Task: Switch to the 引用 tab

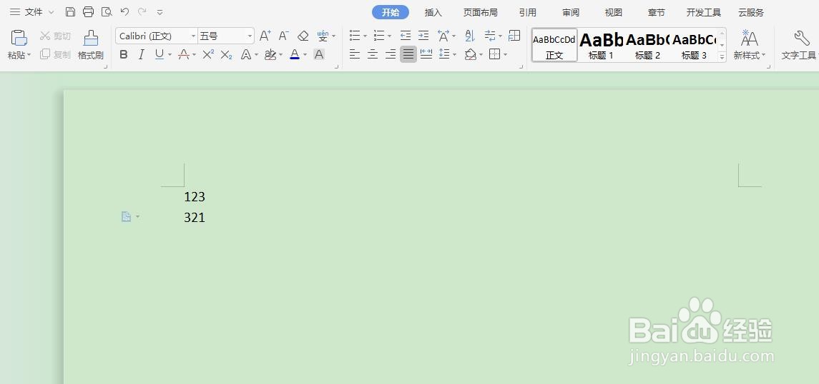Action: point(528,13)
